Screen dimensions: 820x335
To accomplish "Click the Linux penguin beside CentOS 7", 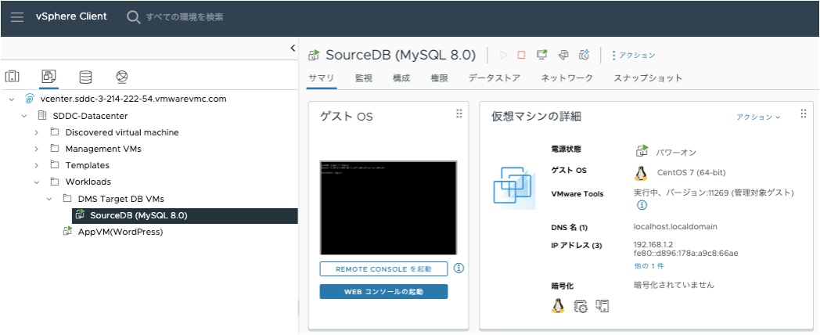I will (x=640, y=173).
